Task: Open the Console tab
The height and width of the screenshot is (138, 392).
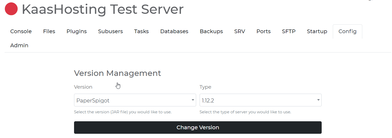Action: click(x=21, y=31)
